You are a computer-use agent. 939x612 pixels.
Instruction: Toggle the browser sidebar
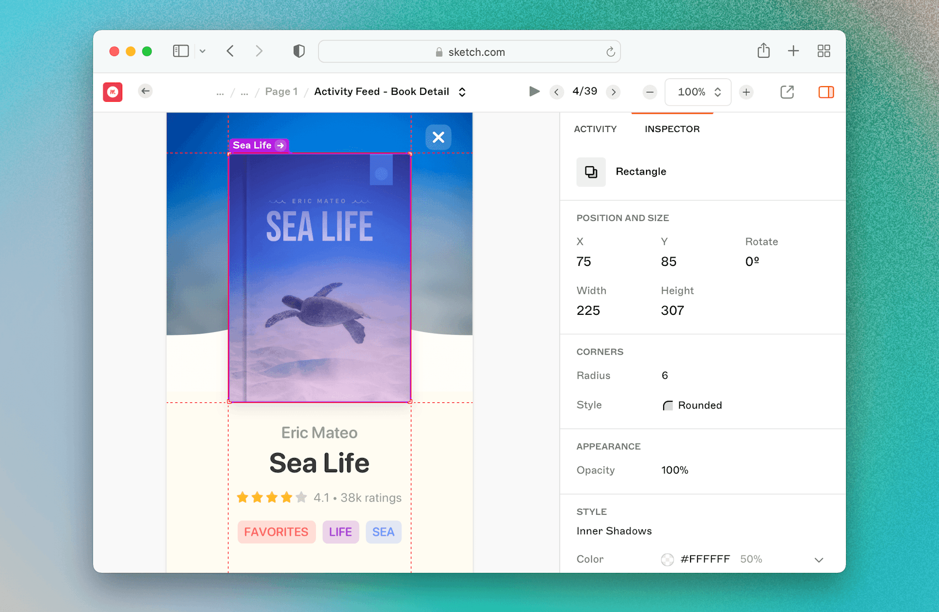180,51
